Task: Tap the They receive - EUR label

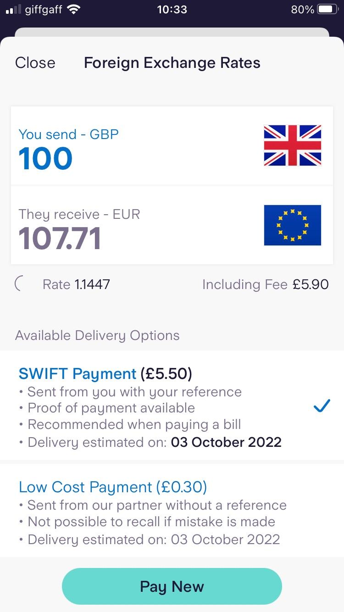Action: pos(79,214)
